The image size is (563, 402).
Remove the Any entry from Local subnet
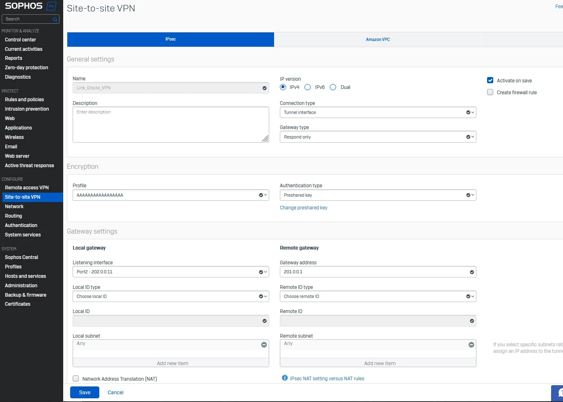click(x=264, y=345)
